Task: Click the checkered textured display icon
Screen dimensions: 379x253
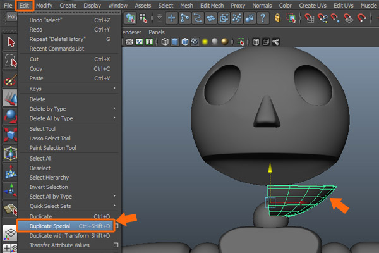Action: [195, 42]
